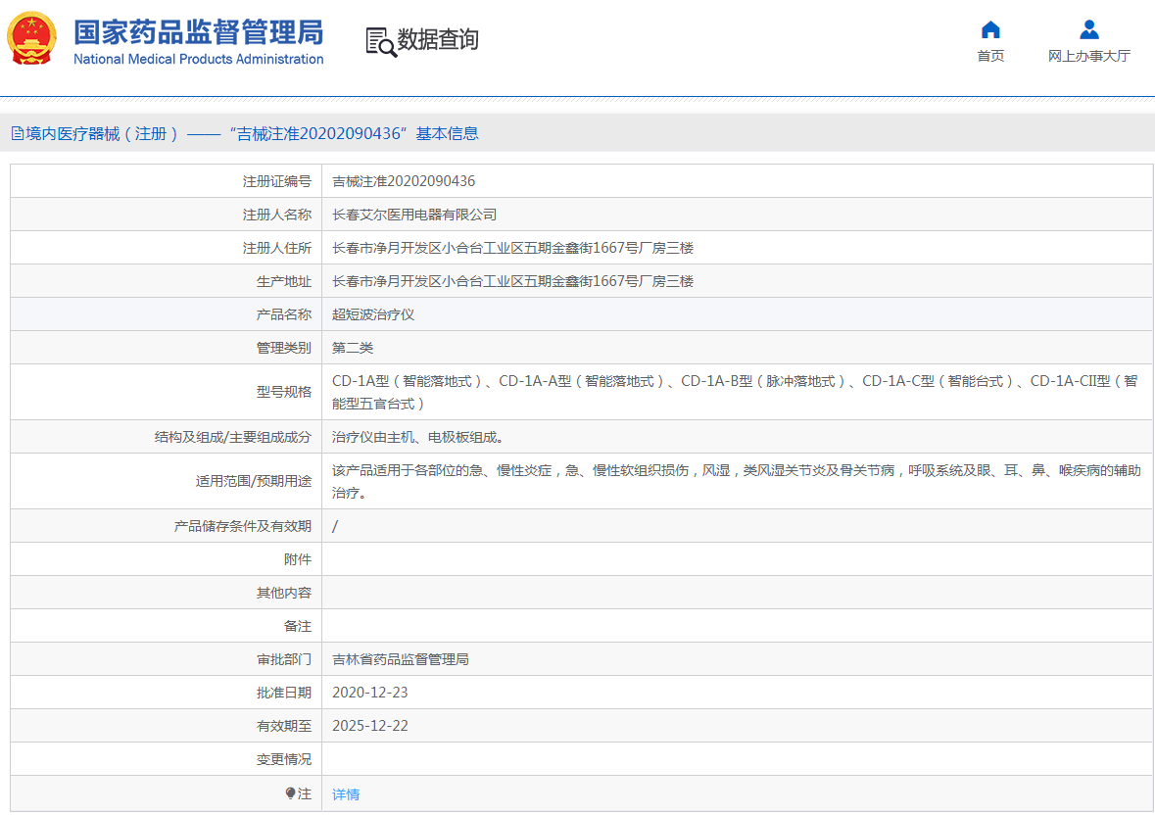Click 治疗仪由主机、电极板组成 text

tap(417, 437)
